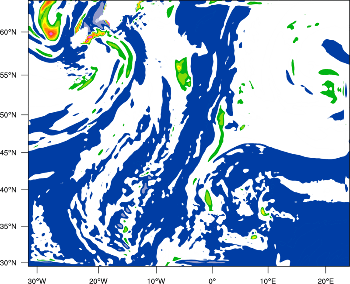Click the 0° longitude label

(212, 281)
